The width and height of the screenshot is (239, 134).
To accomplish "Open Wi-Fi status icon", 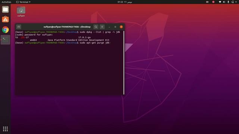I will coord(220,2).
